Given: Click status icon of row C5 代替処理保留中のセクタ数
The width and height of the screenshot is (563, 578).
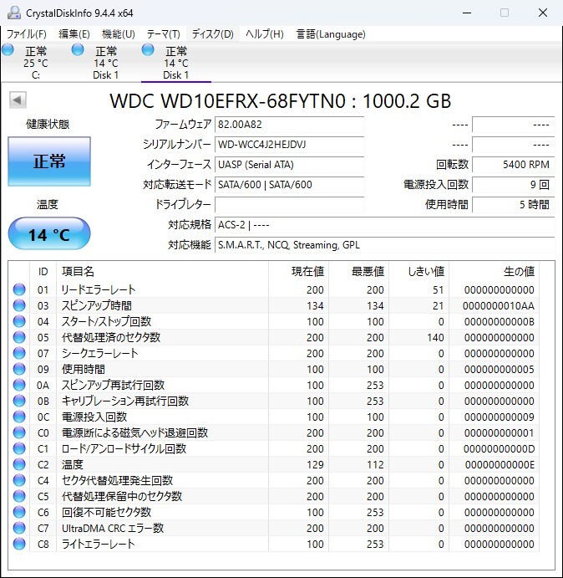Looking at the screenshot, I should (x=19, y=496).
